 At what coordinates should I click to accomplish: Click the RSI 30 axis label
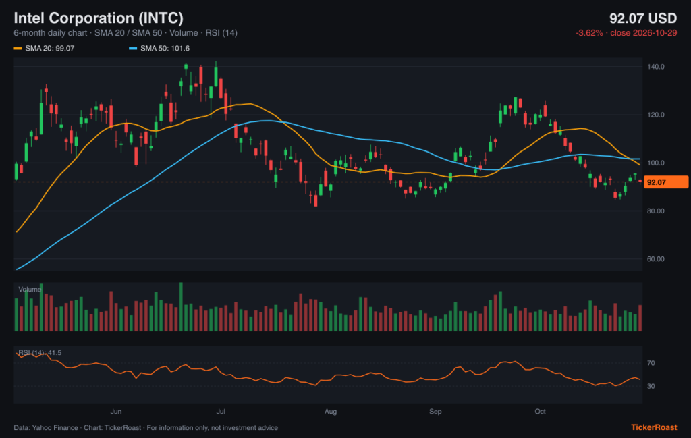651,386
